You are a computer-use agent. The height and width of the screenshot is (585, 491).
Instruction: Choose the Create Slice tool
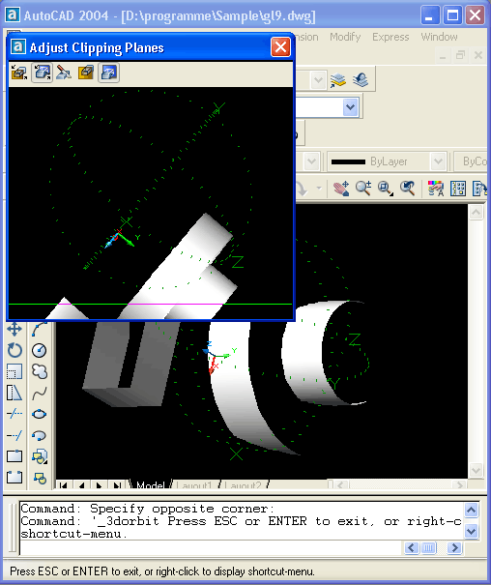coord(64,73)
